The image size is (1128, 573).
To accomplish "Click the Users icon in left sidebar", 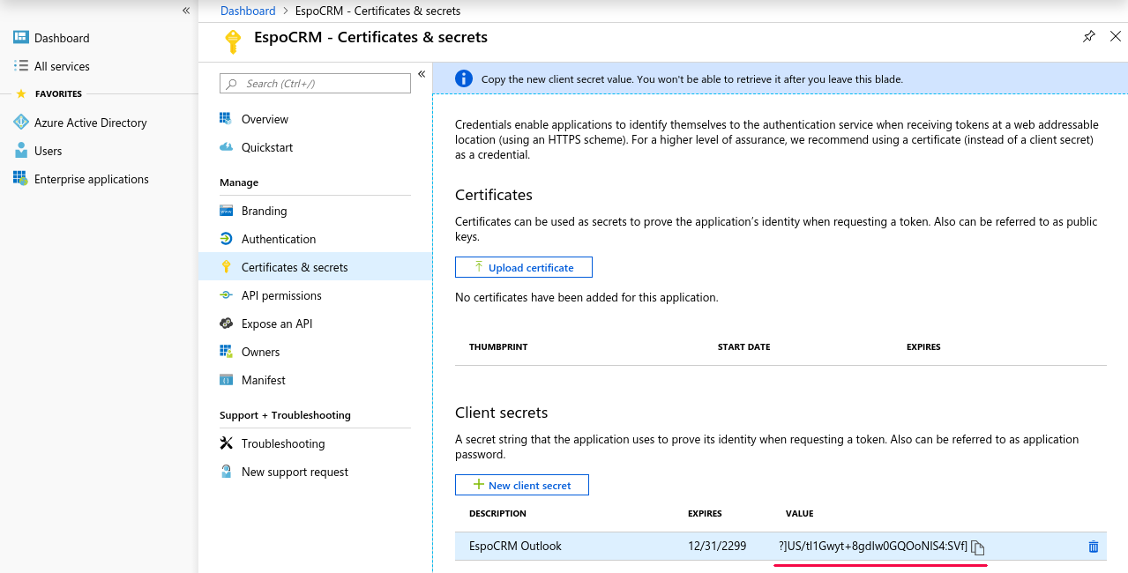I will coord(21,151).
